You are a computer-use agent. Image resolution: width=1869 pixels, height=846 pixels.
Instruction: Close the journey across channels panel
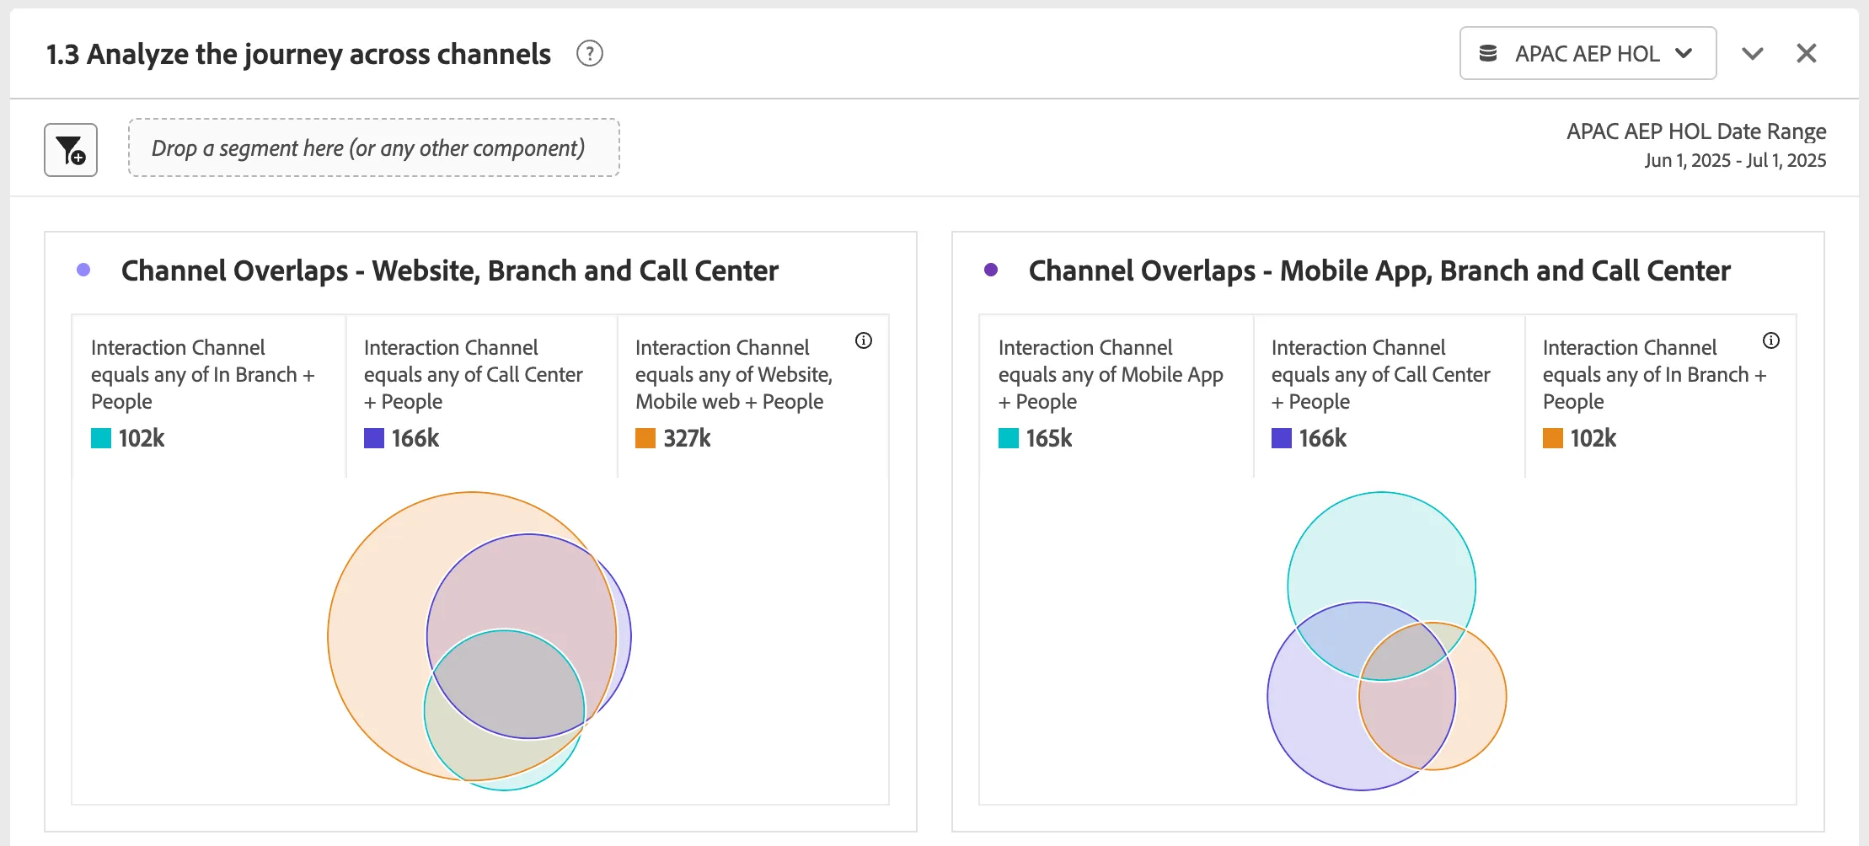(x=1807, y=53)
